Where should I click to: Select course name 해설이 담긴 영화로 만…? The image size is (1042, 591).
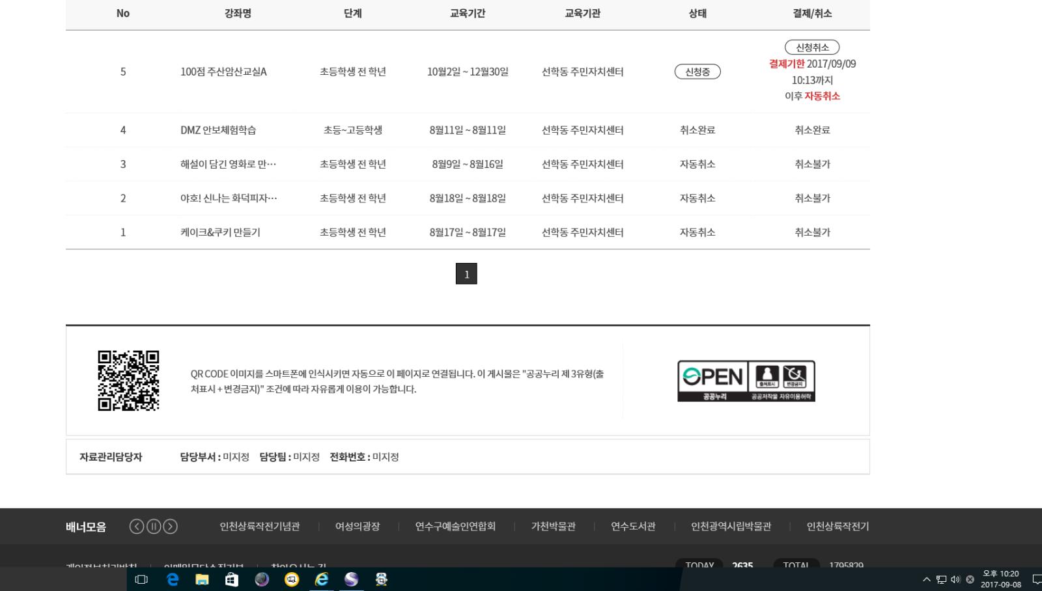click(x=229, y=164)
